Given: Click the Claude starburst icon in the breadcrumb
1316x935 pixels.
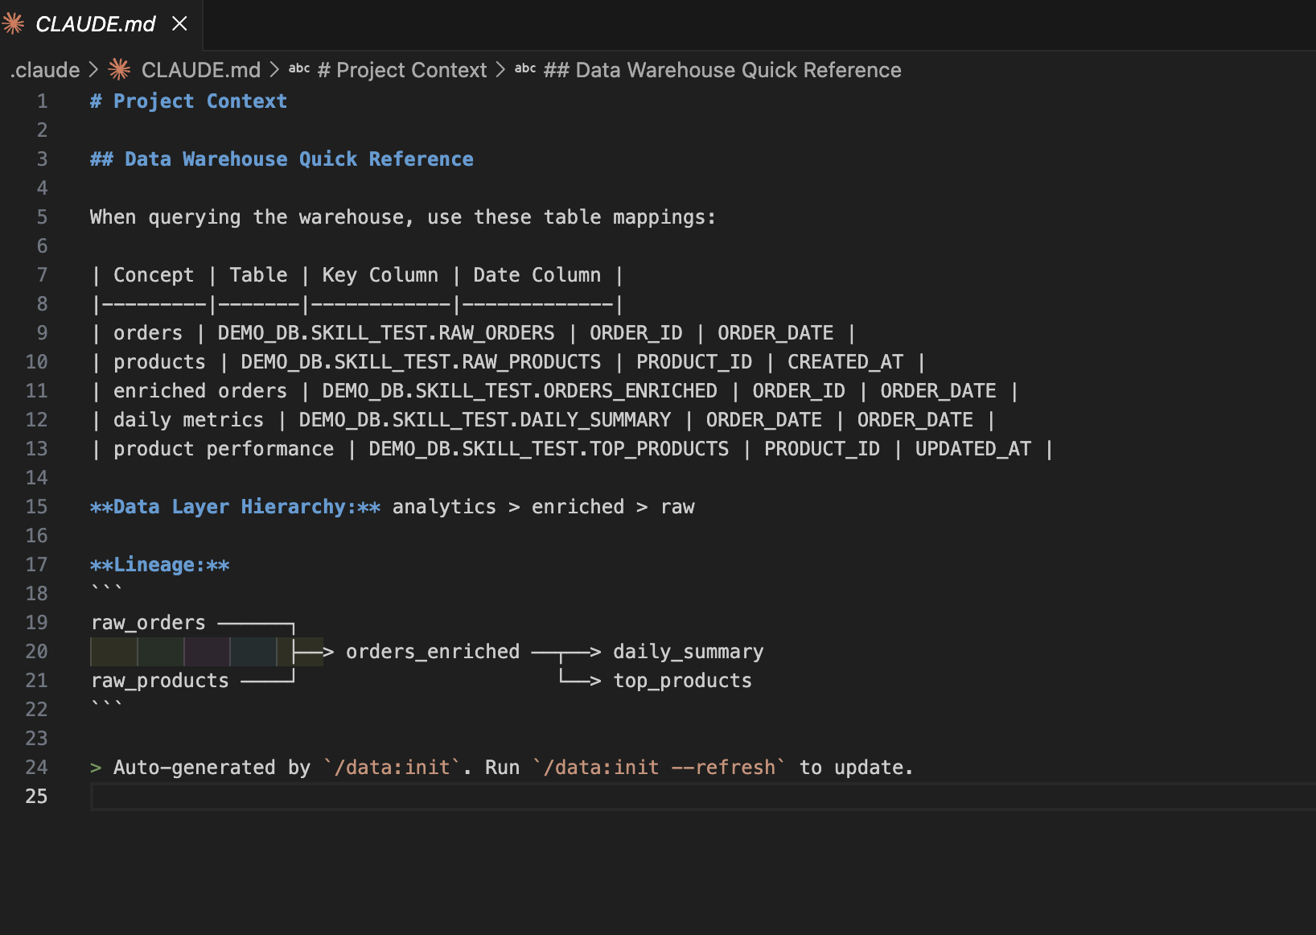Looking at the screenshot, I should tap(119, 70).
